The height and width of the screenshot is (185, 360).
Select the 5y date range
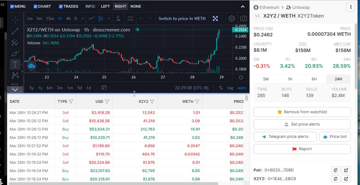[32, 88]
